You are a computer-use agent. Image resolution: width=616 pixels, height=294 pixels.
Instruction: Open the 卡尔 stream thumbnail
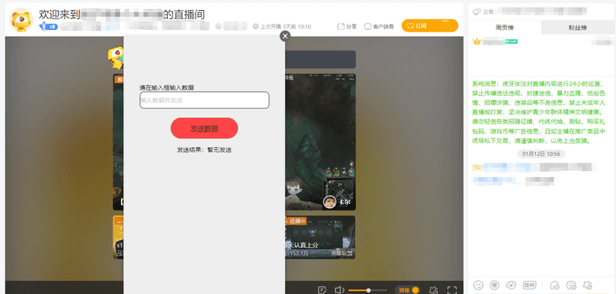(x=320, y=142)
